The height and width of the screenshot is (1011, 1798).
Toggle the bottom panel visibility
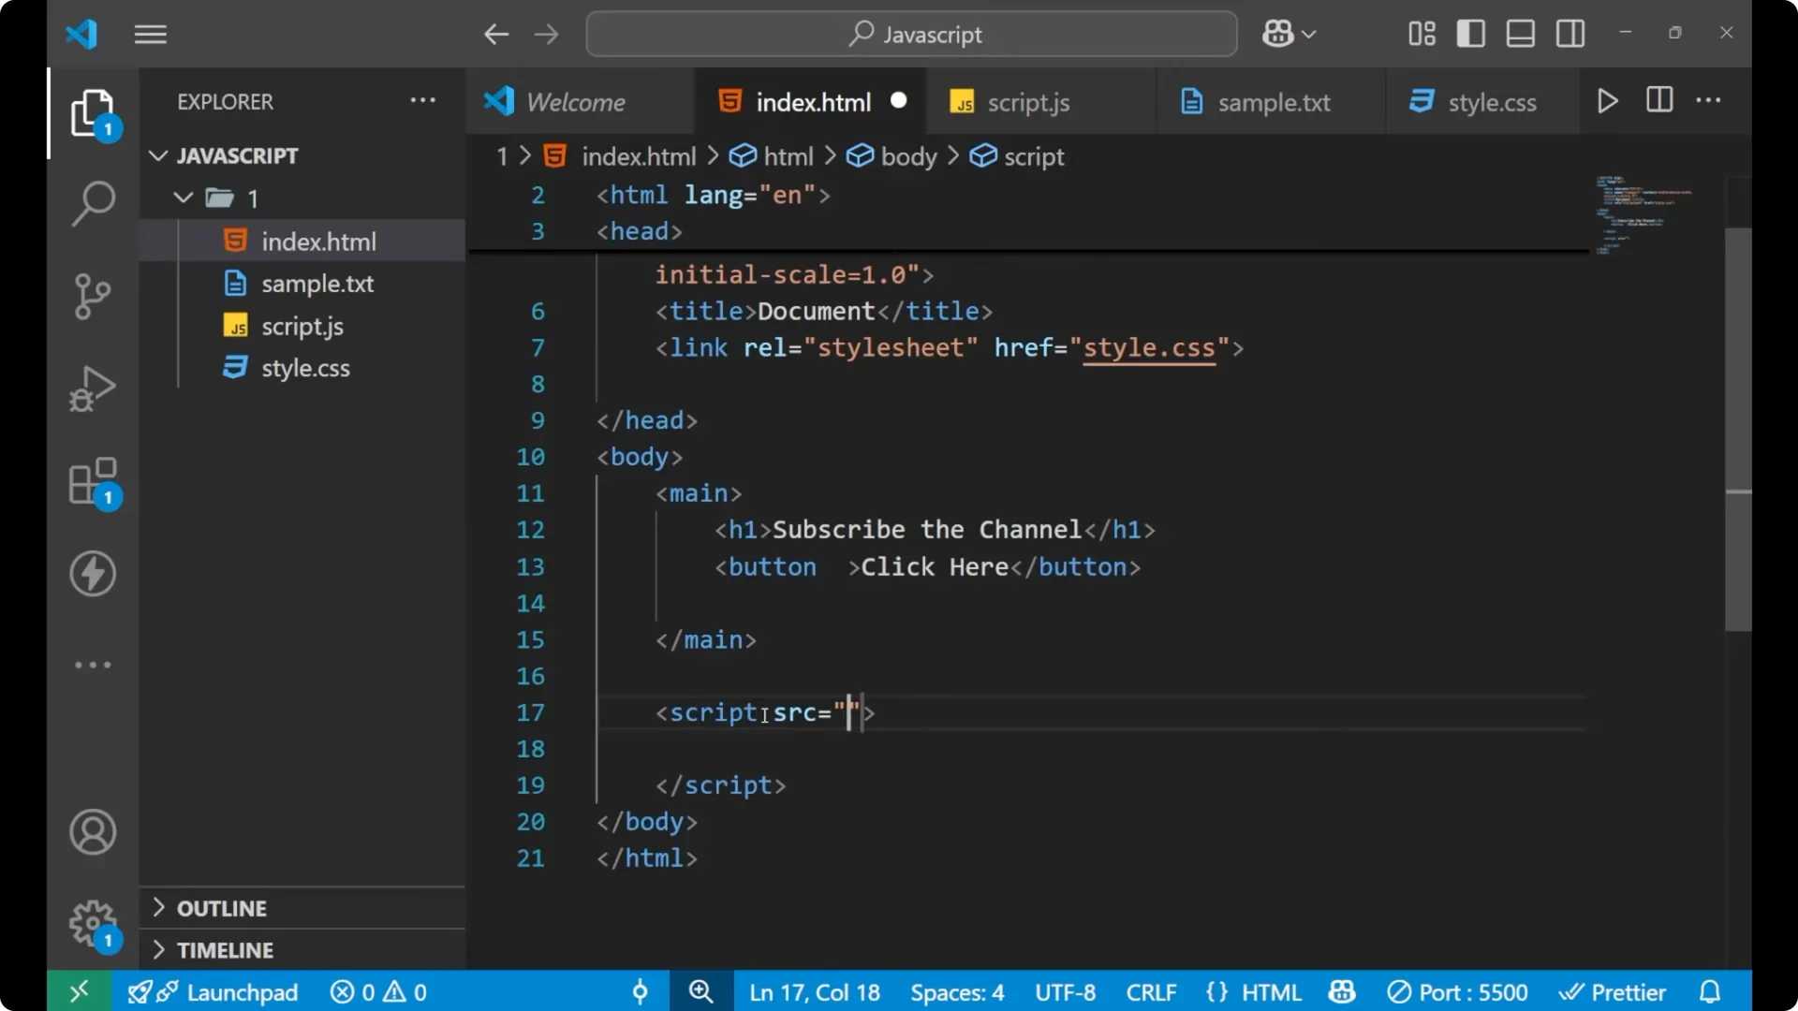coord(1520,33)
